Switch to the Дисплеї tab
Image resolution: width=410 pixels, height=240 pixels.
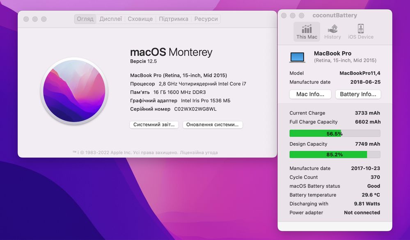pyautogui.click(x=111, y=19)
